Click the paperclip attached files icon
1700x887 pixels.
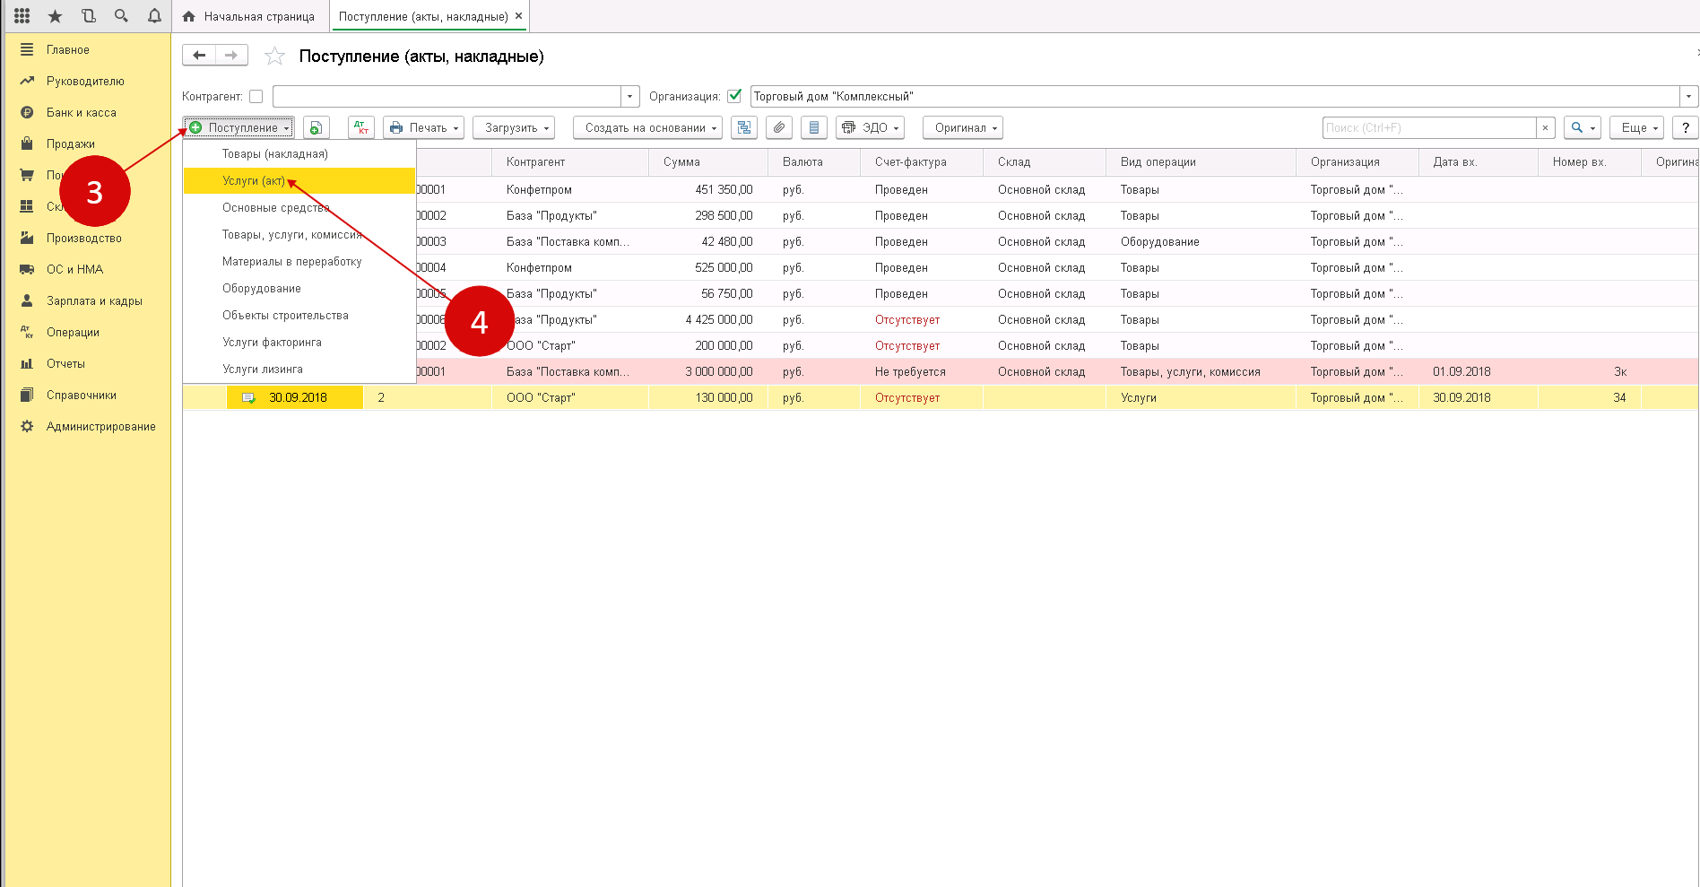[x=779, y=128]
